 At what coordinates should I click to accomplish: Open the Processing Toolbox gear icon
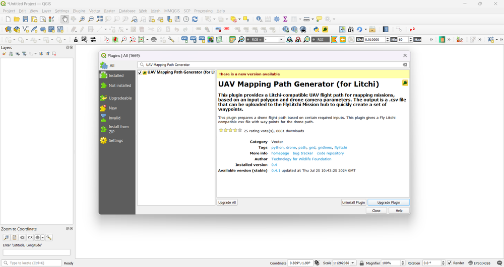276,19
